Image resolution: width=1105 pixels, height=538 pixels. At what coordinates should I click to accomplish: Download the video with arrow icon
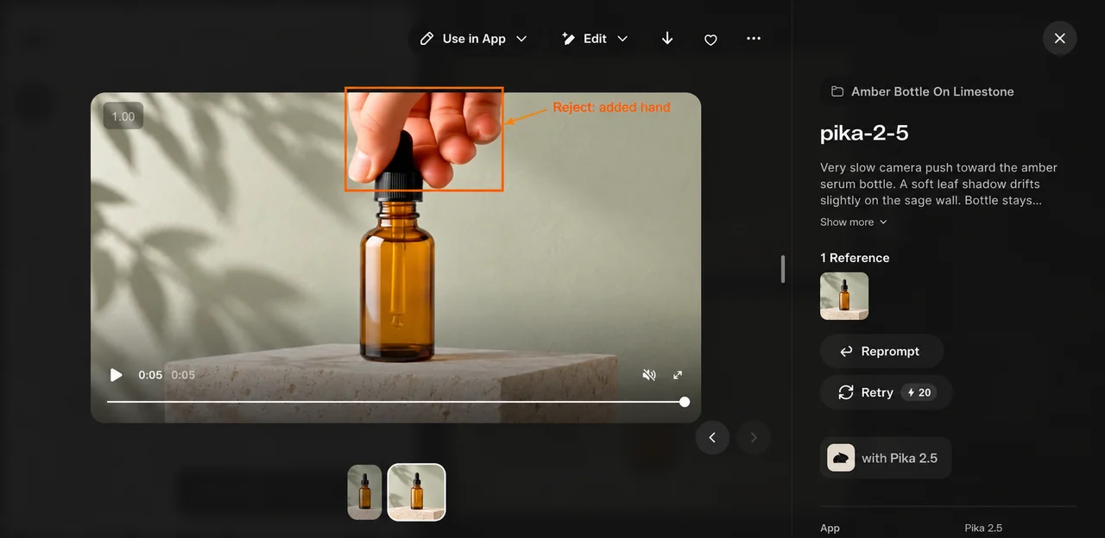pos(667,39)
